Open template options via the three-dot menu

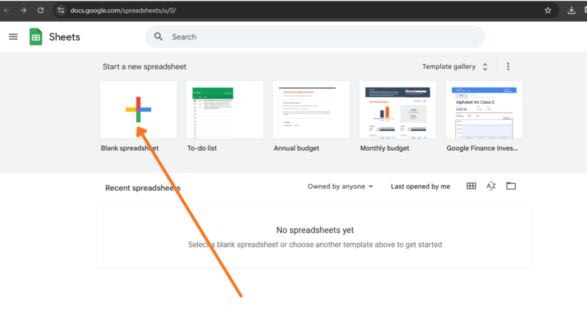[508, 66]
